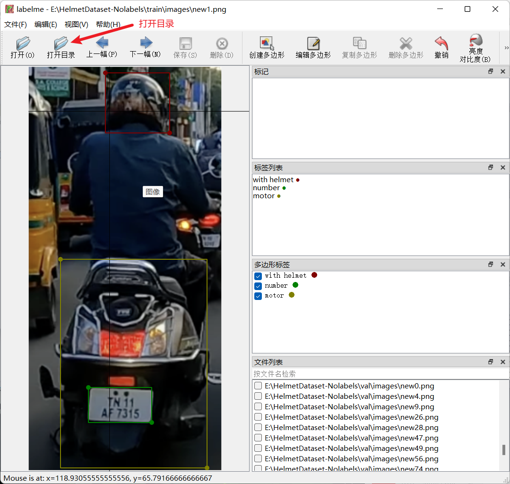Go to previous image (上一幅)

[102, 47]
